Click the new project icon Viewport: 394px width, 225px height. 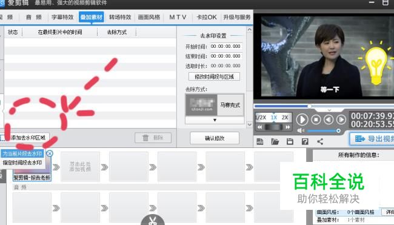pyautogui.click(x=260, y=141)
